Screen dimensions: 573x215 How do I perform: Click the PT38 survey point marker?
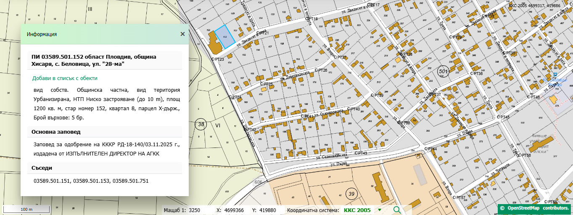(x=398, y=123)
